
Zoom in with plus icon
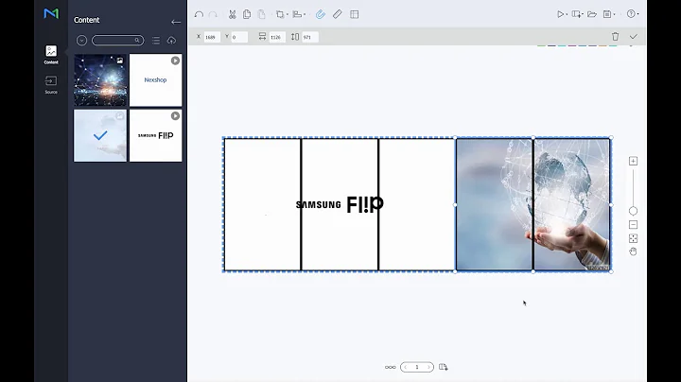pyautogui.click(x=633, y=161)
